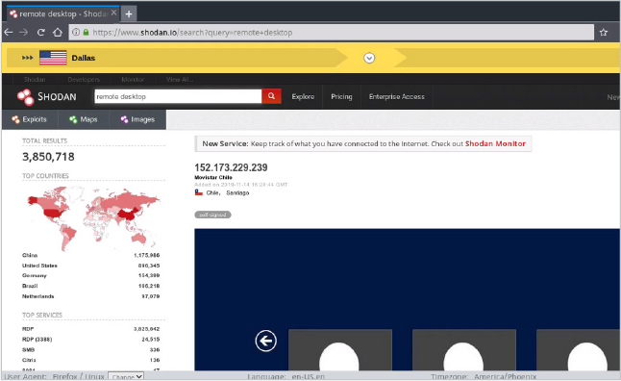Select the Dallas location label
Viewport: 621px width, 381px height.
(84, 58)
